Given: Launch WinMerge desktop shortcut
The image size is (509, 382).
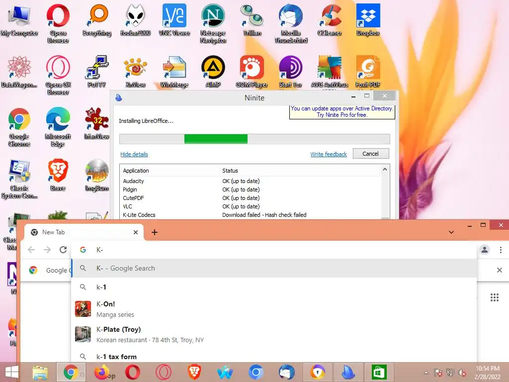Looking at the screenshot, I should point(174,72).
